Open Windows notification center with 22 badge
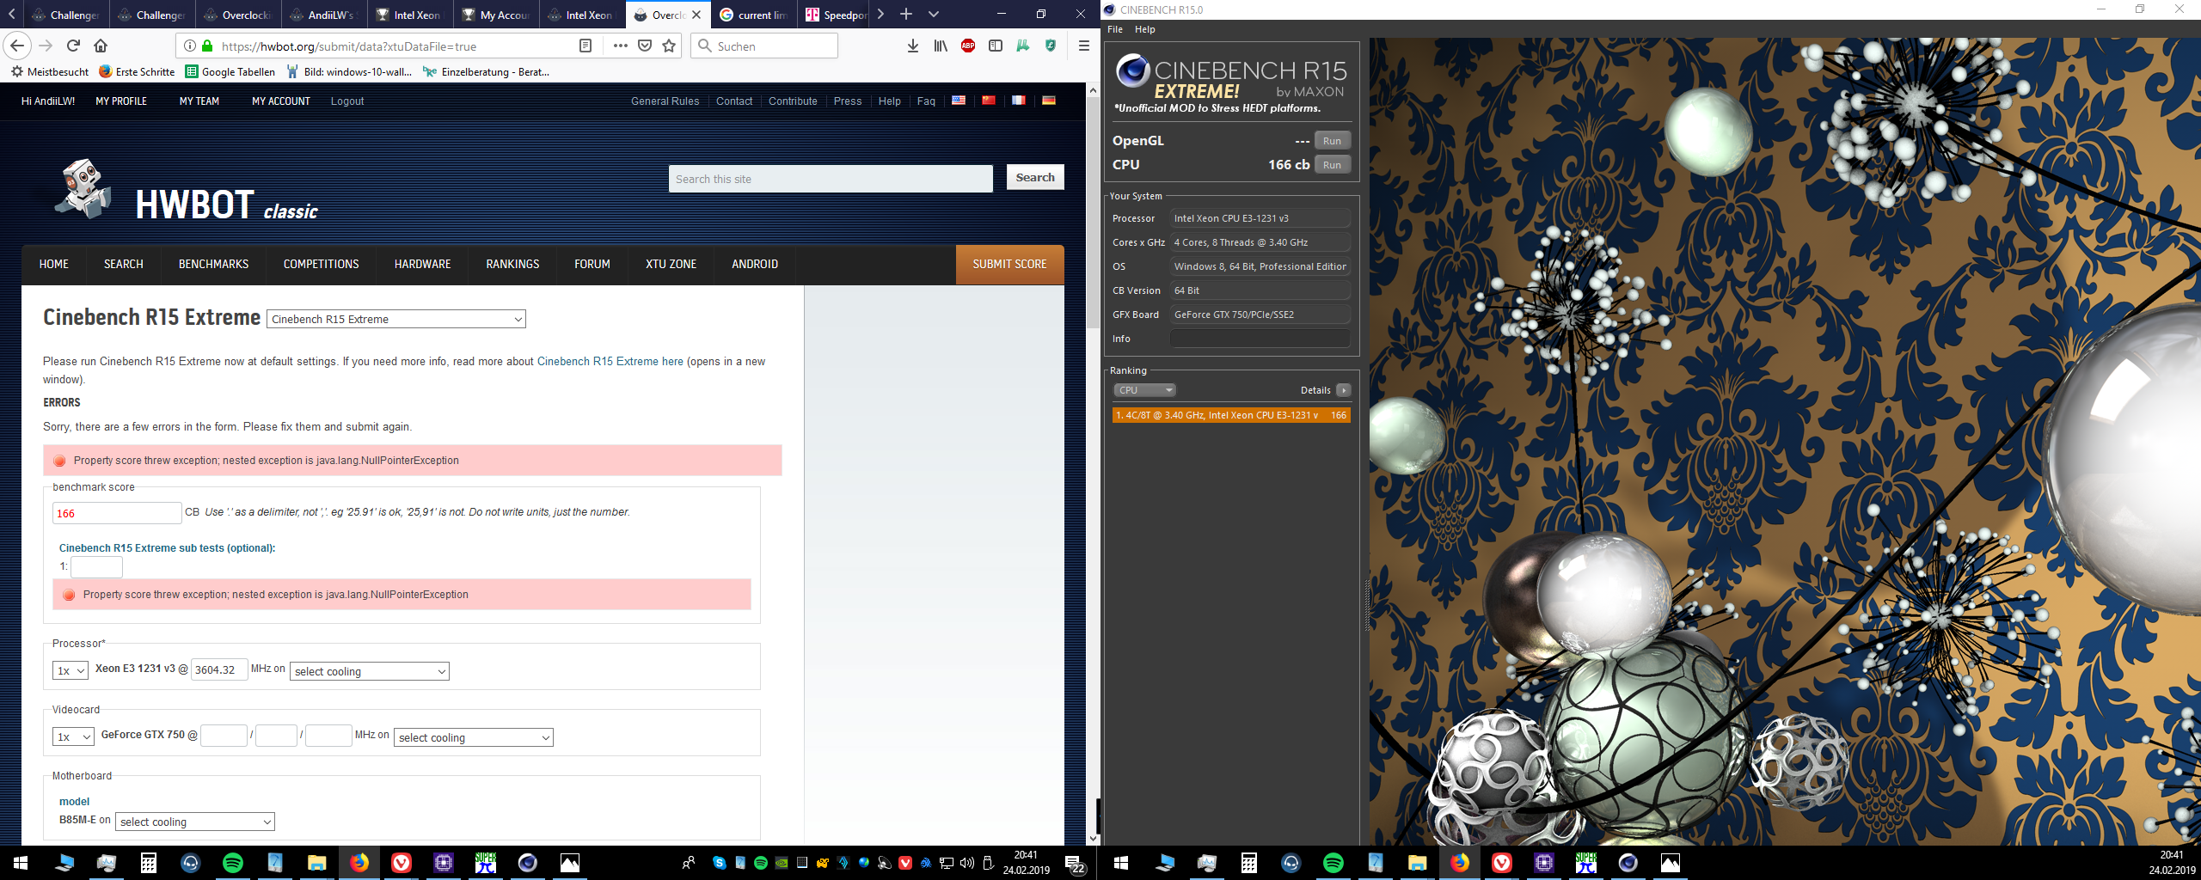This screenshot has height=880, width=2201. 1074,863
